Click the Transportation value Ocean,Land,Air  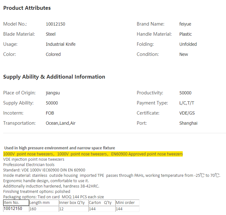coord(61,123)
